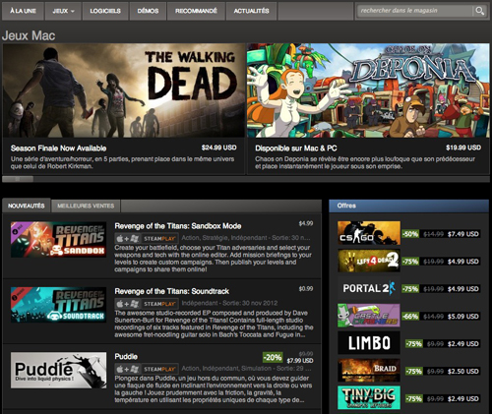The height and width of the screenshot is (414, 492).
Task: Switch to the MEILLEURES VENTES tab
Action: click(86, 206)
